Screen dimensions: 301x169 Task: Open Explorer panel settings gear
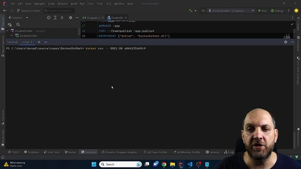(71, 18)
